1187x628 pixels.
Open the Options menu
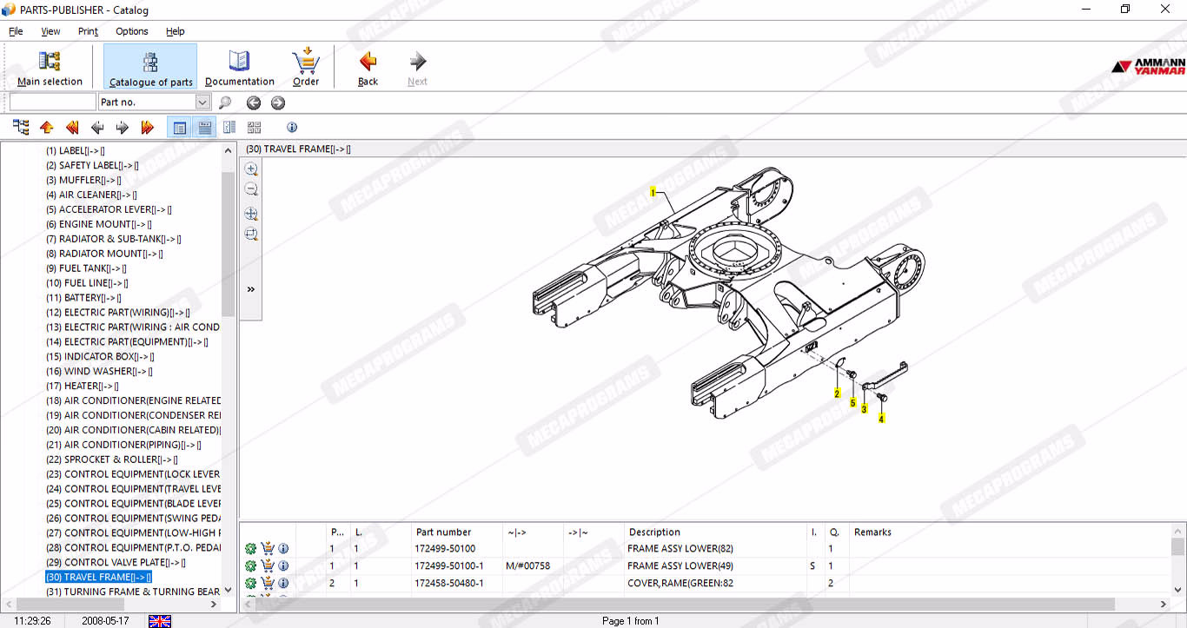[132, 31]
